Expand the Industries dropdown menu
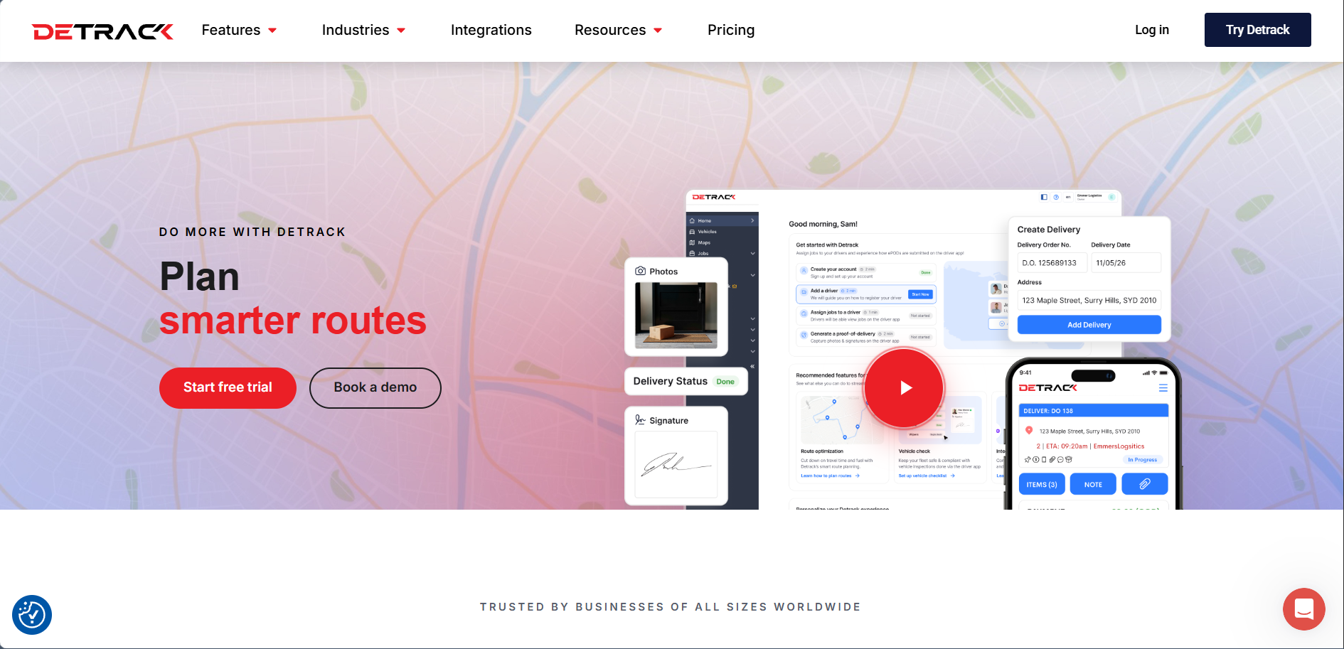1344x649 pixels. pos(363,30)
